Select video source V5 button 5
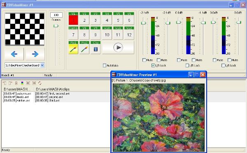Screen dimensions: 247x153 click(x=118, y=18)
